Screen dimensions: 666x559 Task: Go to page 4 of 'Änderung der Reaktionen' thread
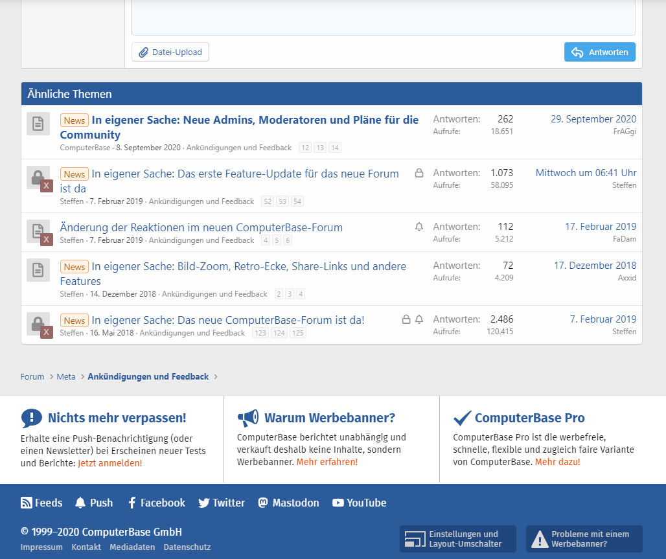(266, 240)
